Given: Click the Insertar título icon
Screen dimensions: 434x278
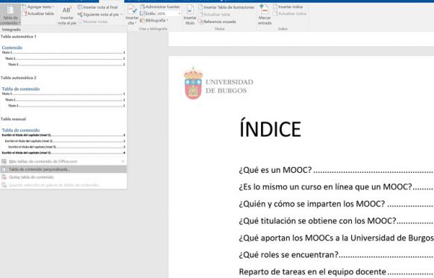Looking at the screenshot, I should [190, 10].
